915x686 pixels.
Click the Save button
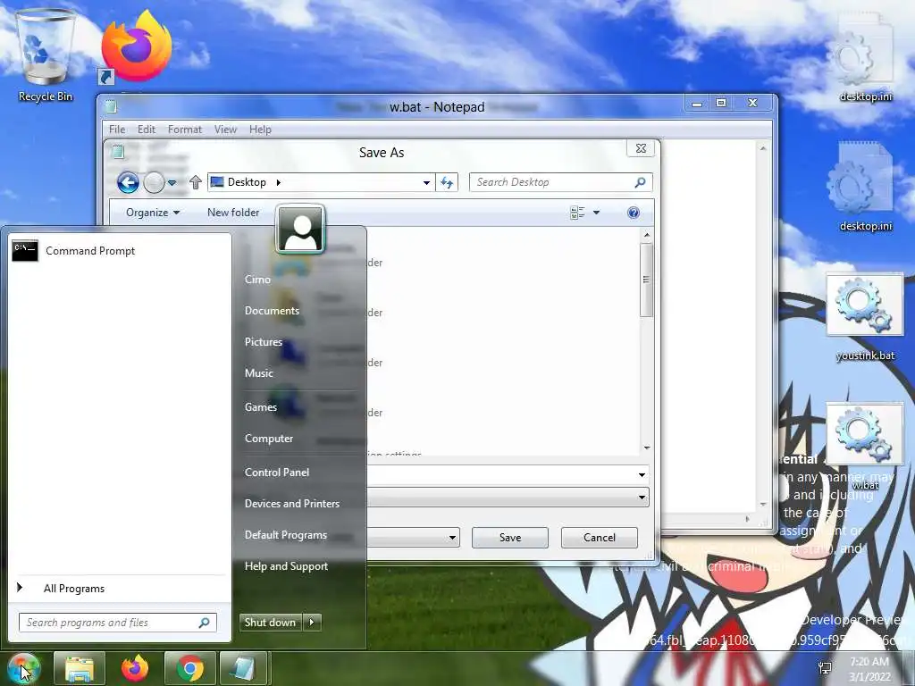pos(510,538)
